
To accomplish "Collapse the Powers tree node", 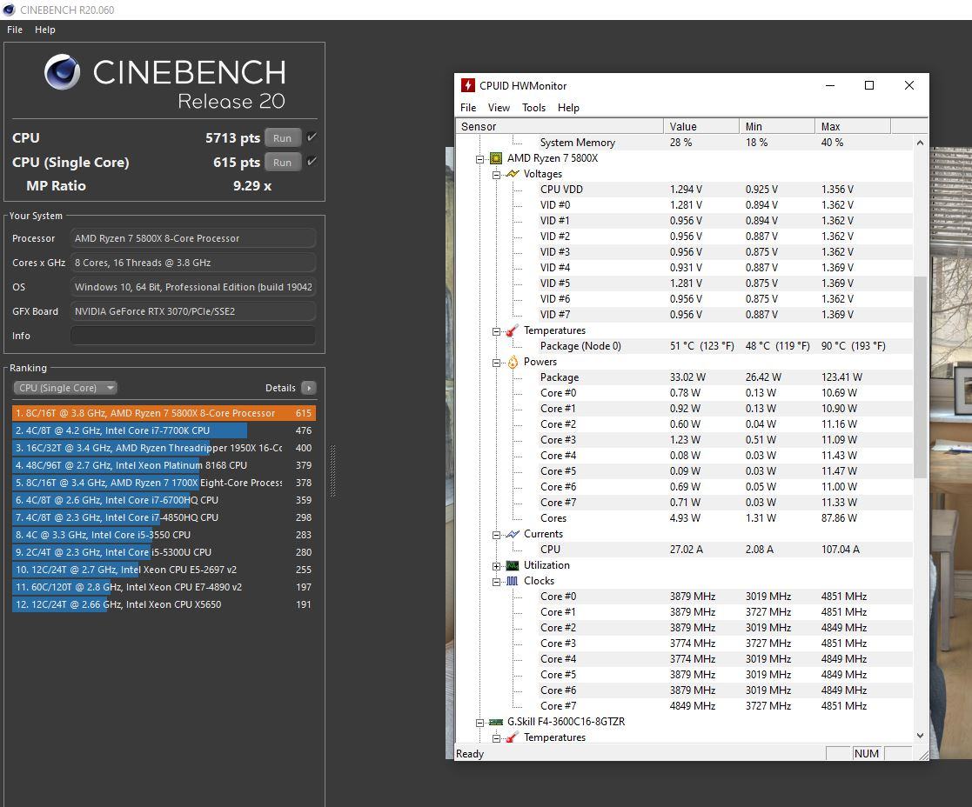I will 496,363.
